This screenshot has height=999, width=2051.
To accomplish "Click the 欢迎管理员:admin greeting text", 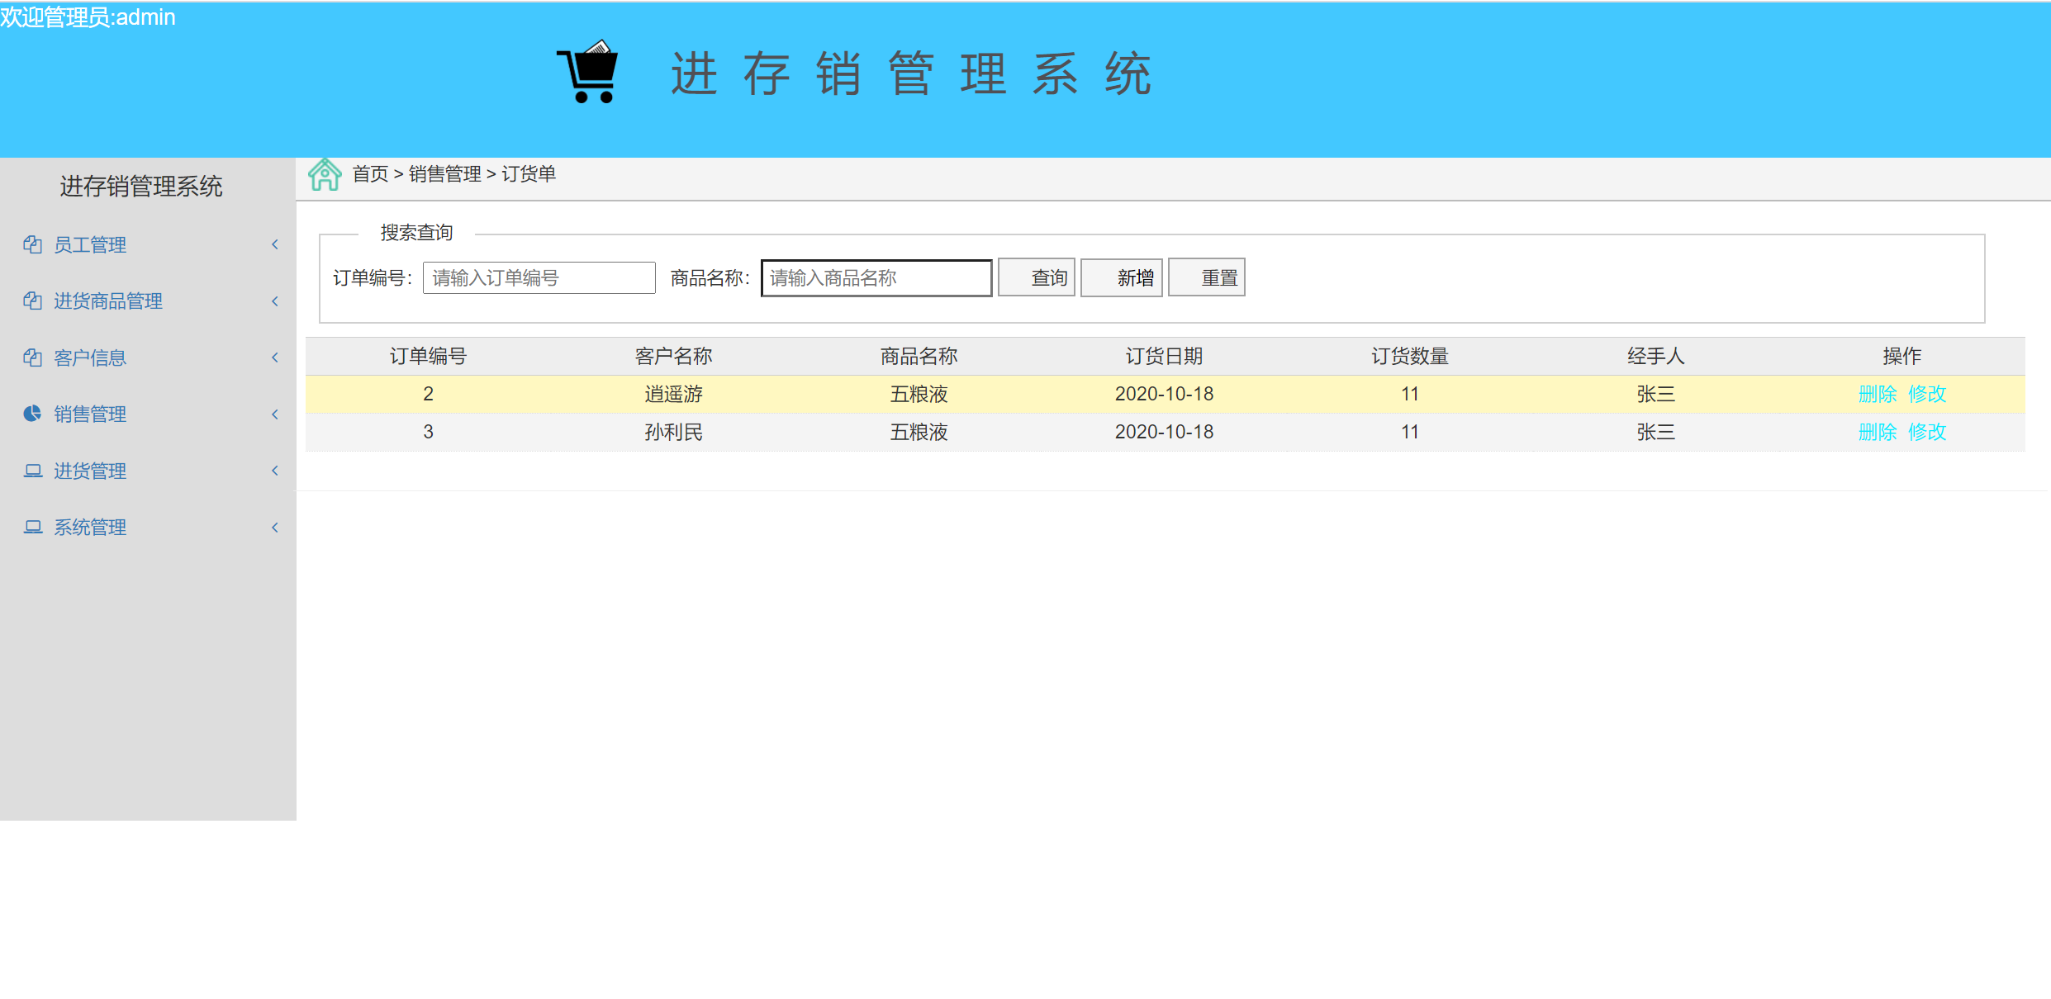I will 88,17.
